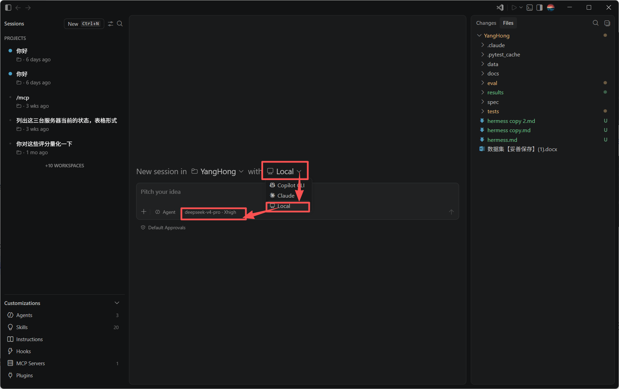This screenshot has width=619, height=389.
Task: Open the run options dropdown arrow
Action: (521, 8)
